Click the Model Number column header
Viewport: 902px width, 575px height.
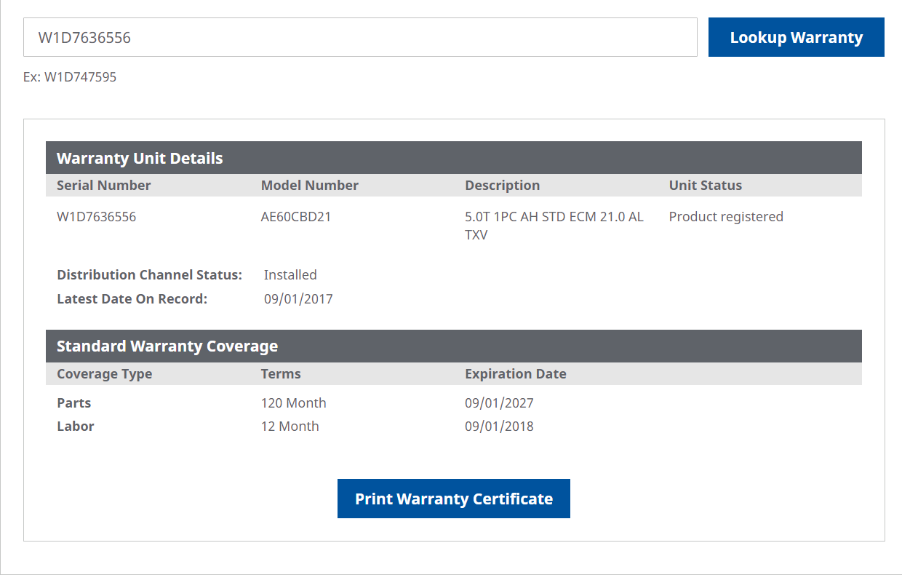click(x=309, y=185)
